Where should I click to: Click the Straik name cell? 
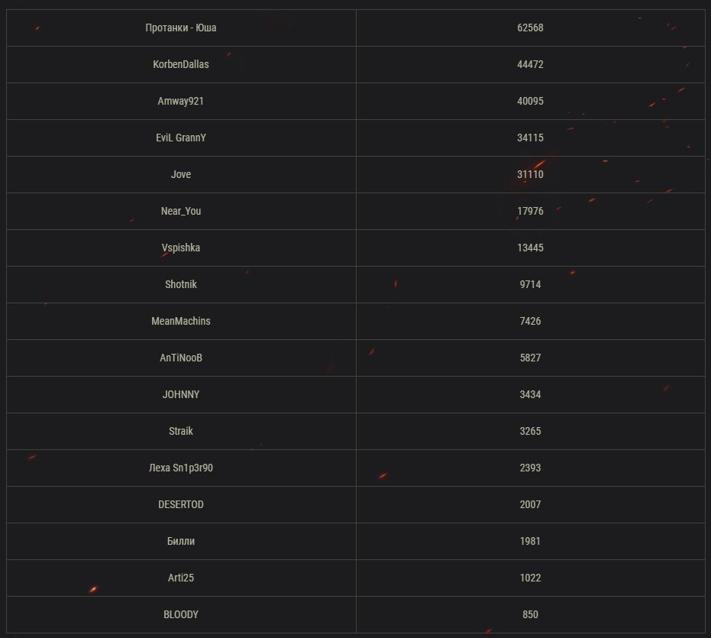181,431
